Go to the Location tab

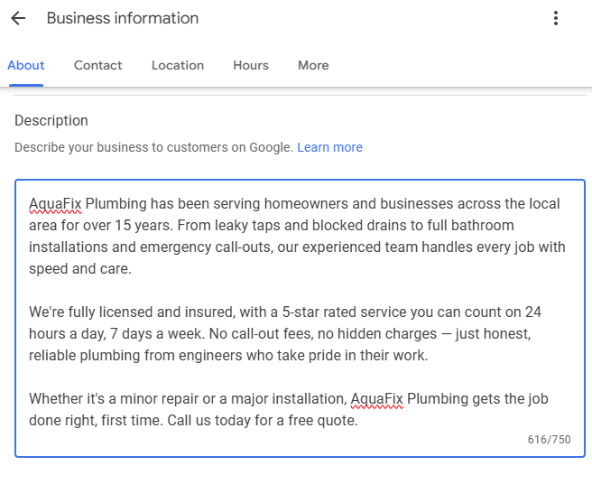pyautogui.click(x=178, y=65)
